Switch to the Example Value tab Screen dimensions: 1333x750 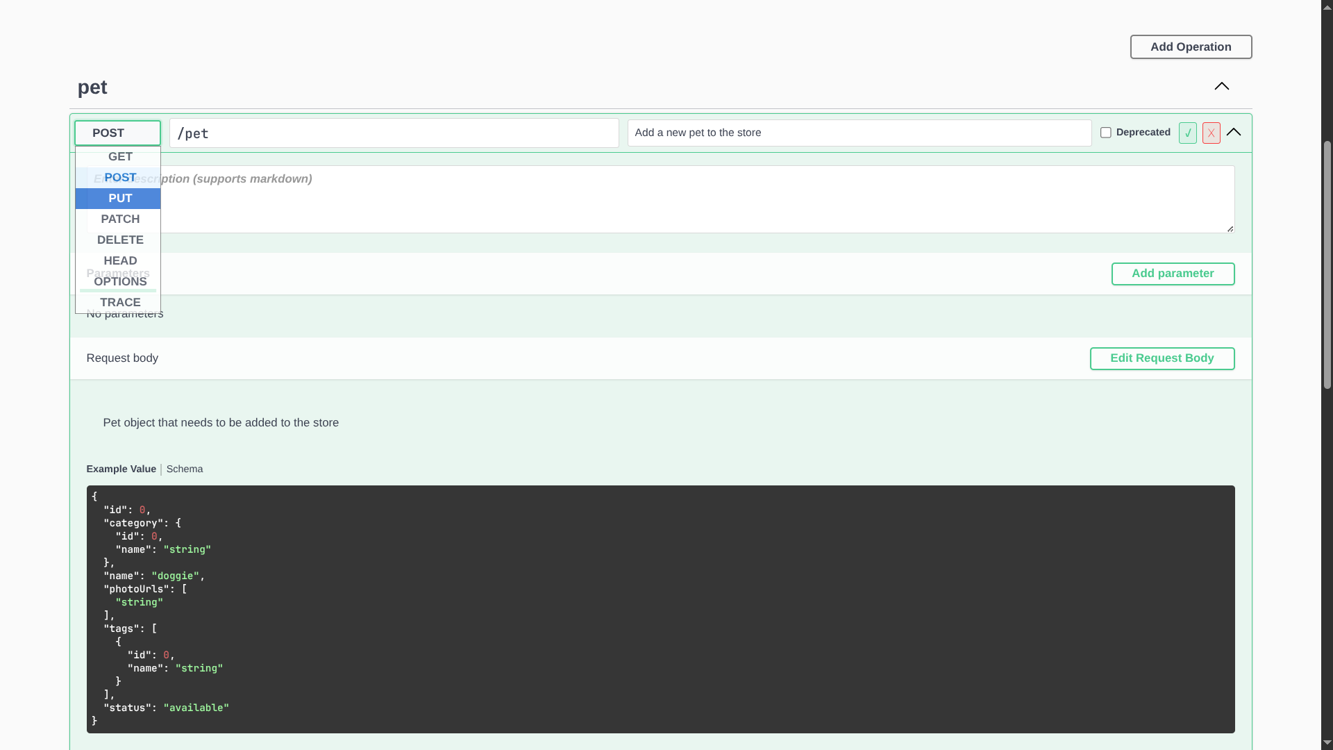(121, 469)
